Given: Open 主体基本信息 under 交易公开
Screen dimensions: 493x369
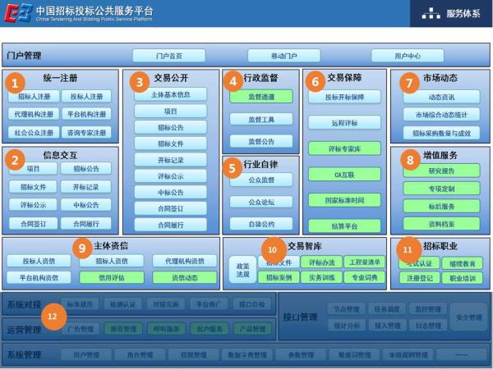Looking at the screenshot, I should coord(170,94).
